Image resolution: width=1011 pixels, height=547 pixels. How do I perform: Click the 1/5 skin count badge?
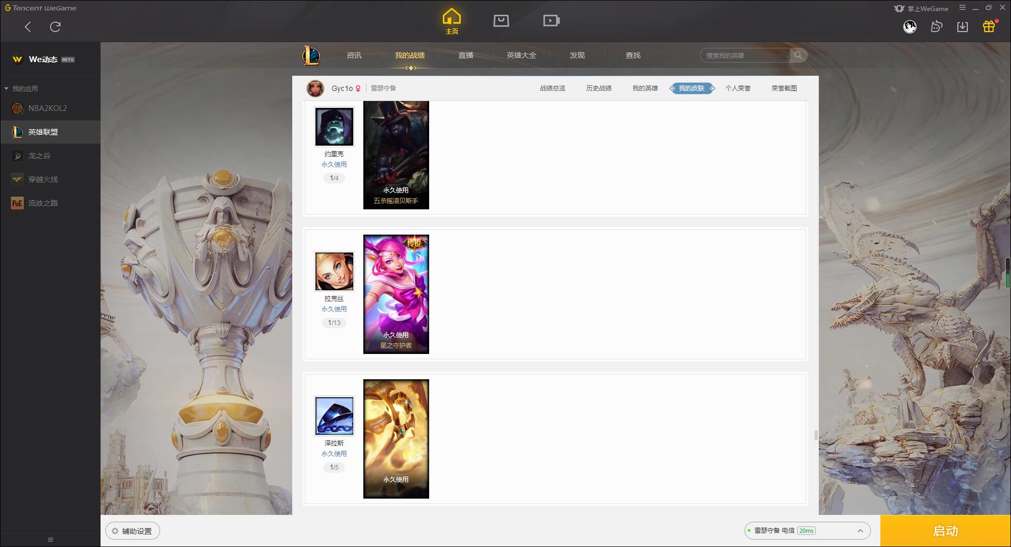pos(334,468)
